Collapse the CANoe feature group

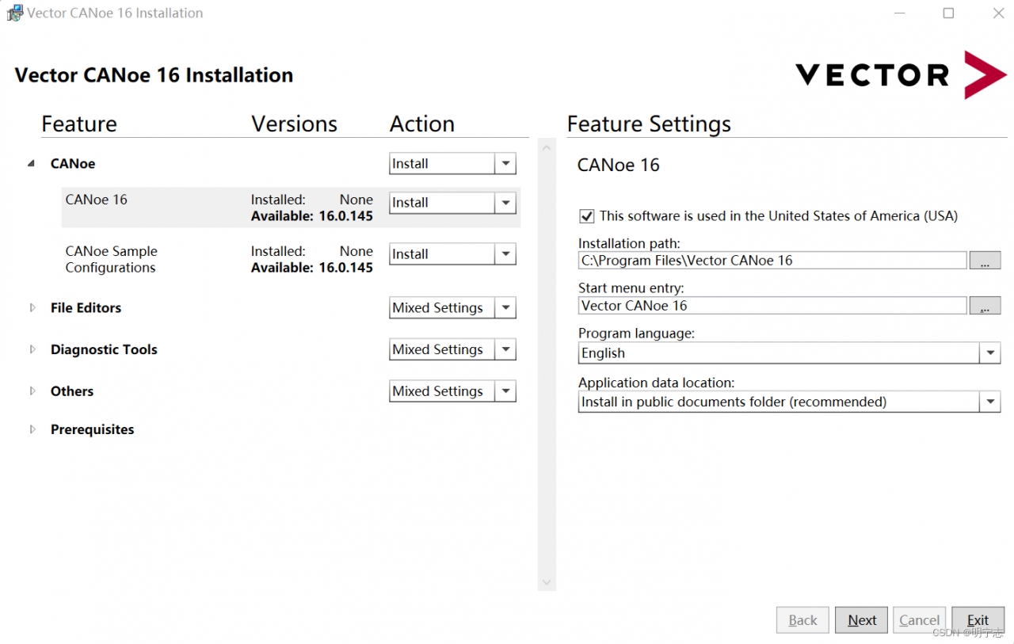tap(32, 164)
